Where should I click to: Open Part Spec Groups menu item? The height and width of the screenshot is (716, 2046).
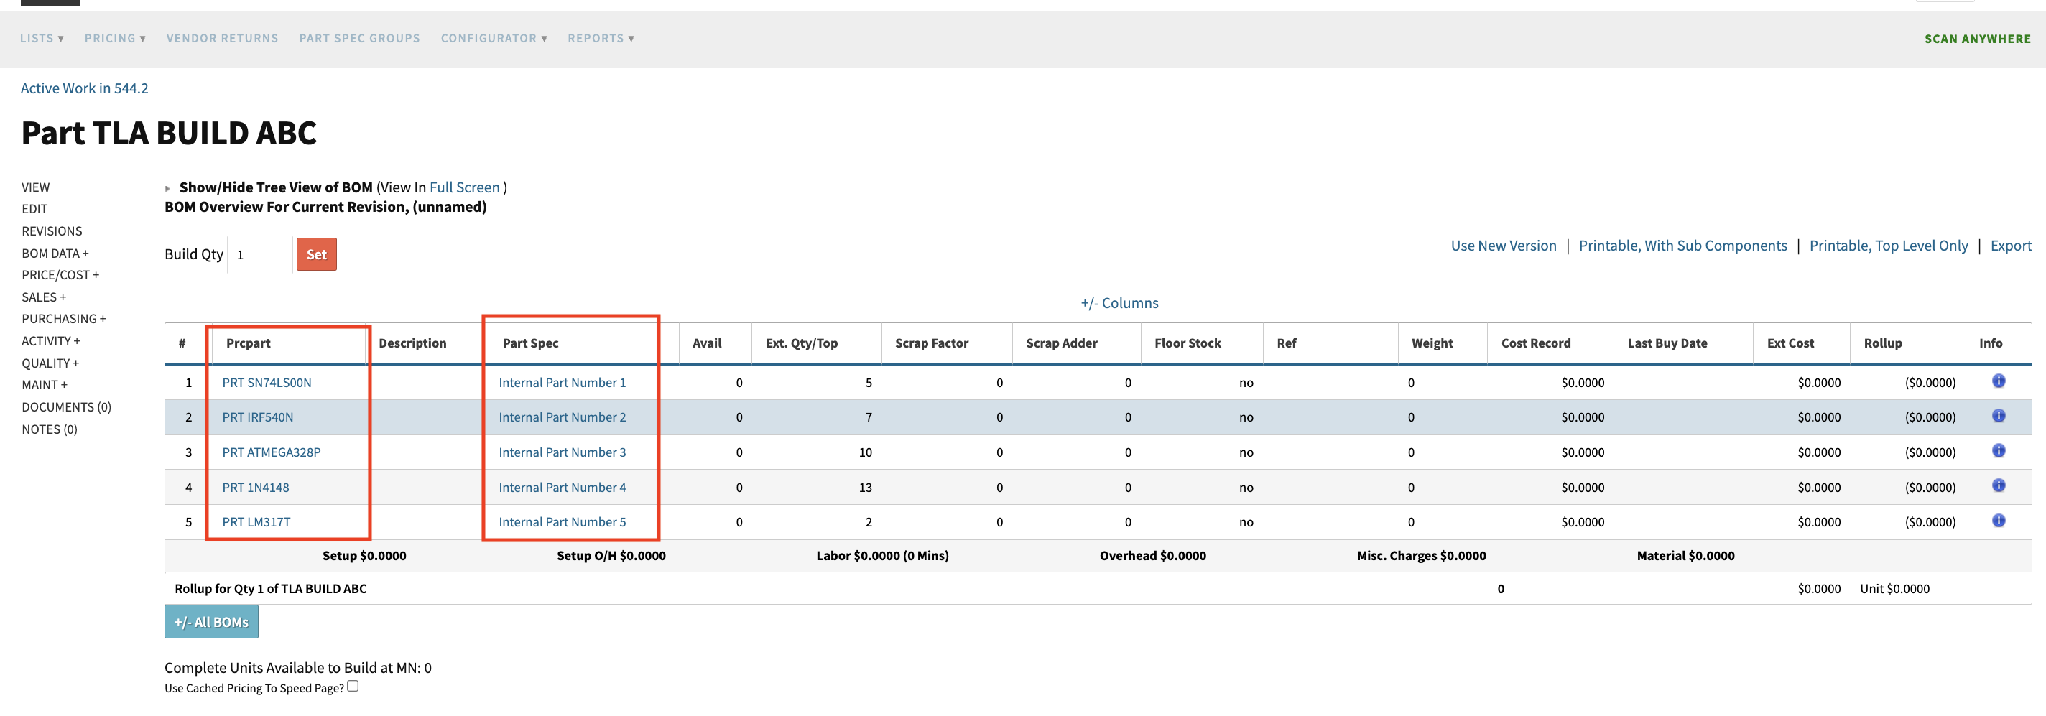pos(359,38)
